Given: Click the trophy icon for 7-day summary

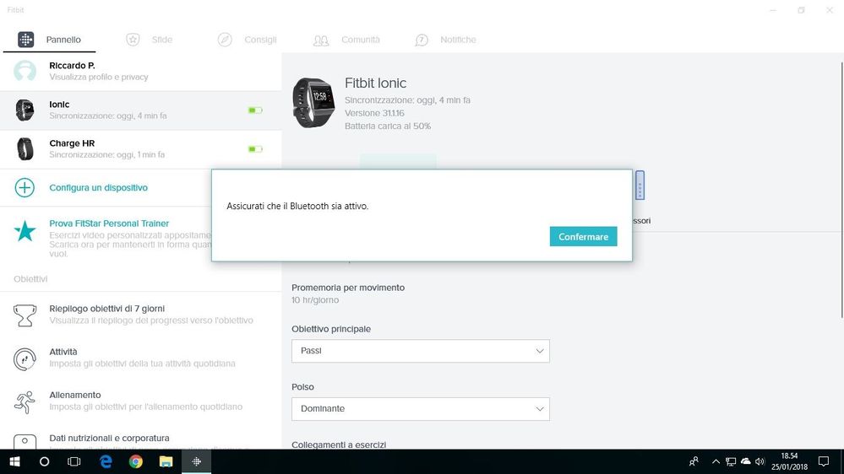Looking at the screenshot, I should pyautogui.click(x=25, y=315).
